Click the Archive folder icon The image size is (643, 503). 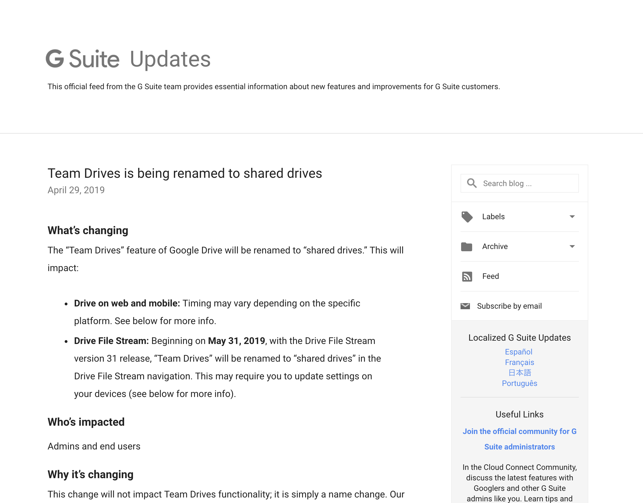pyautogui.click(x=467, y=247)
